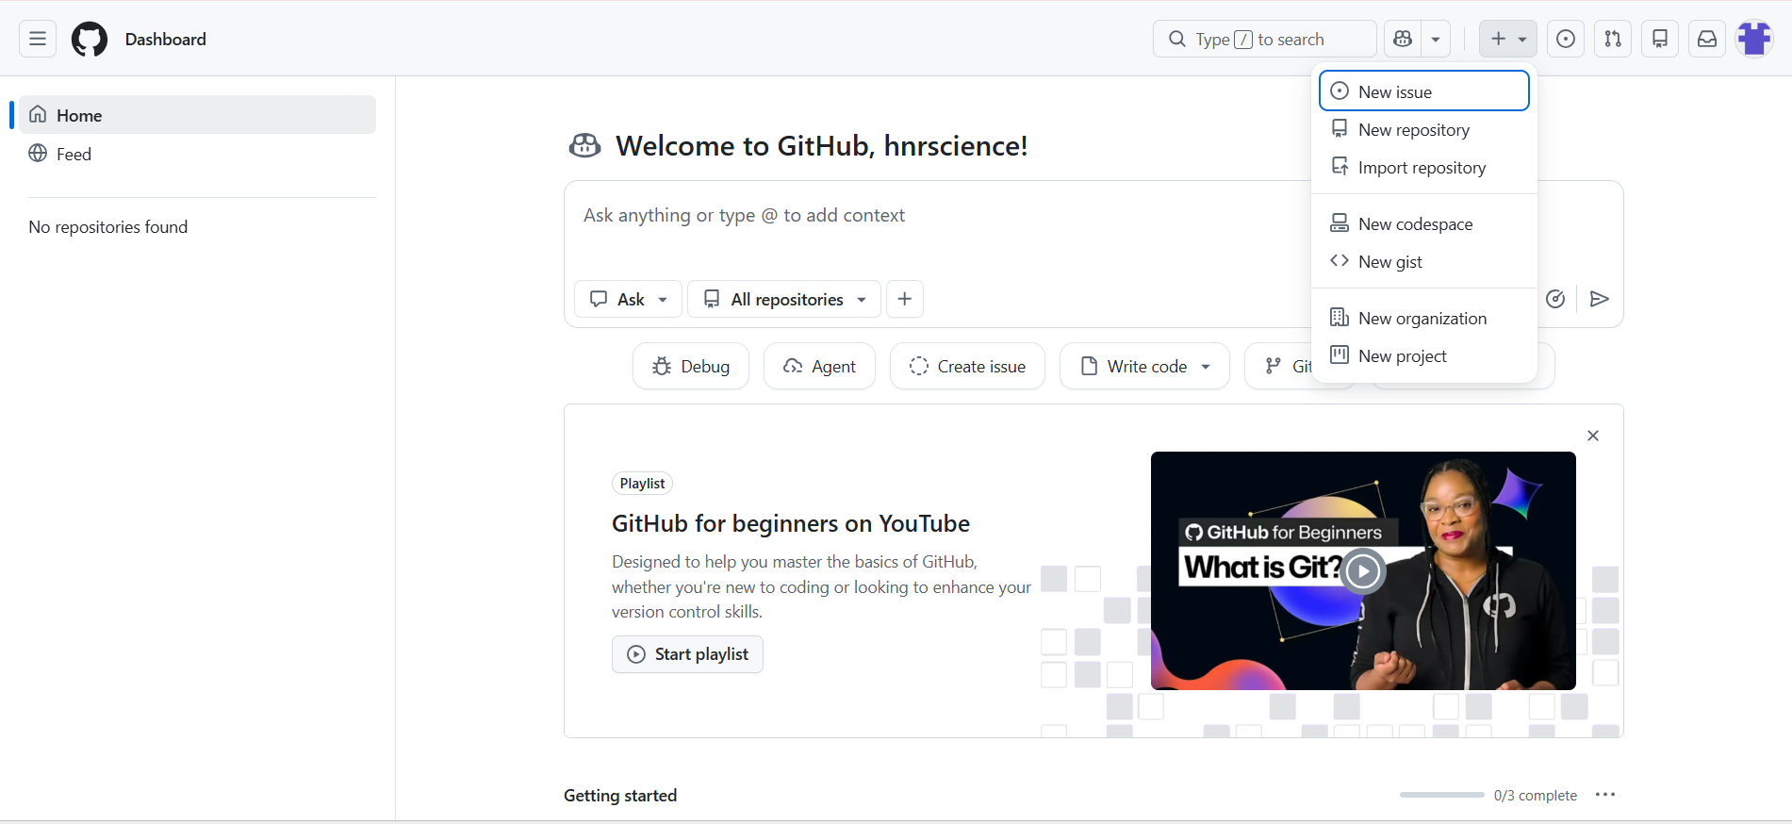1792x824 pixels.
Task: Click the Agent suggestion button
Action: click(819, 366)
